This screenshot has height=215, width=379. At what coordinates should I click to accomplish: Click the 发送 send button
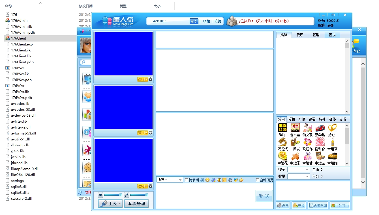[x=264, y=196]
